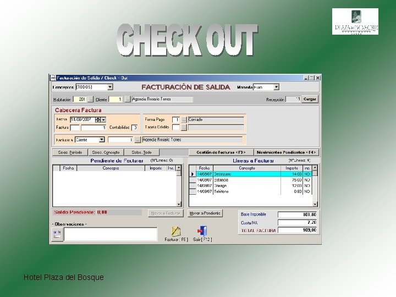Click the Base Imponible value field
396x297 pixels.
click(x=297, y=215)
